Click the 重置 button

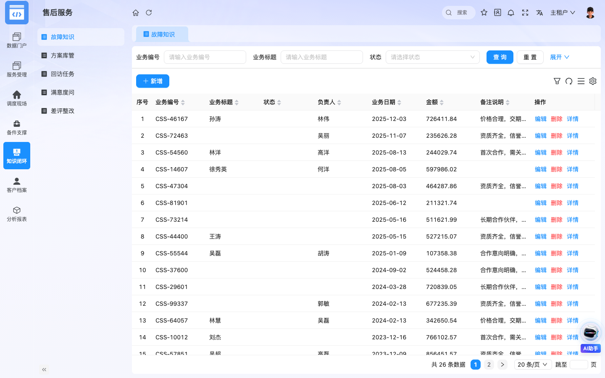coord(530,57)
